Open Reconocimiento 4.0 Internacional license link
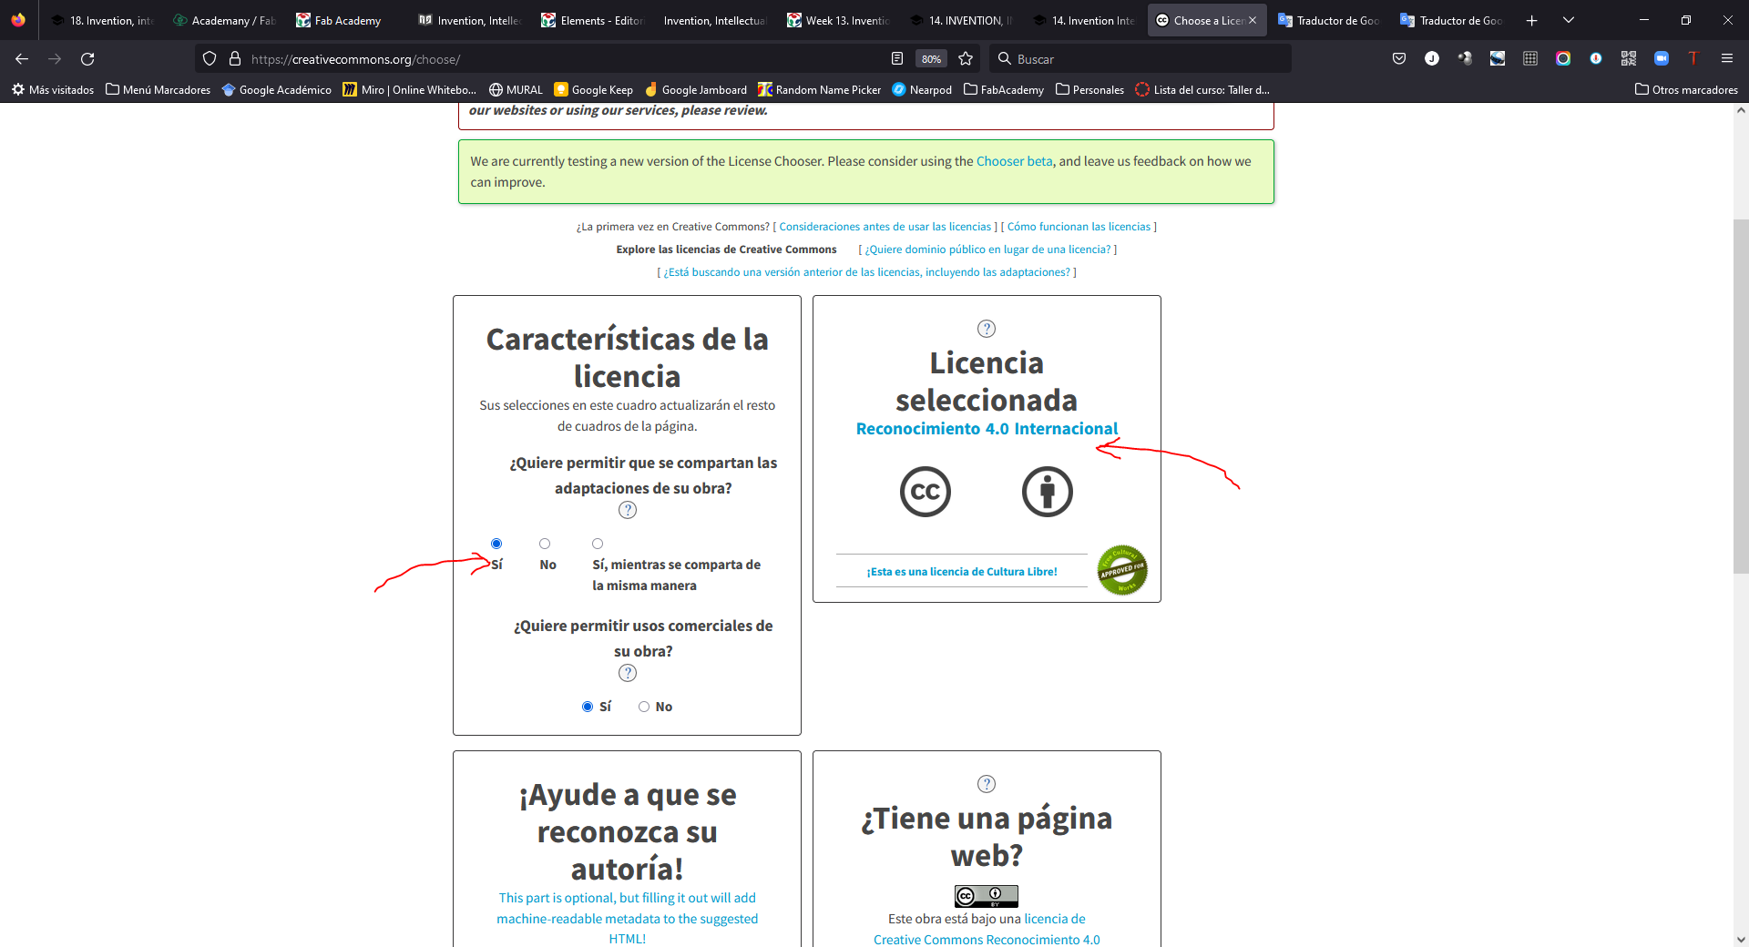1749x947 pixels. coord(987,429)
